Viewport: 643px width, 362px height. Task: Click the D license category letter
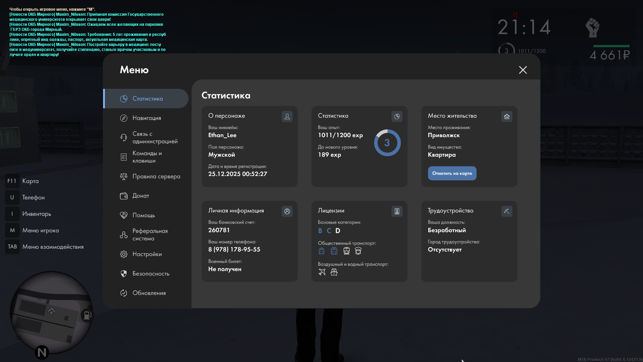(338, 231)
